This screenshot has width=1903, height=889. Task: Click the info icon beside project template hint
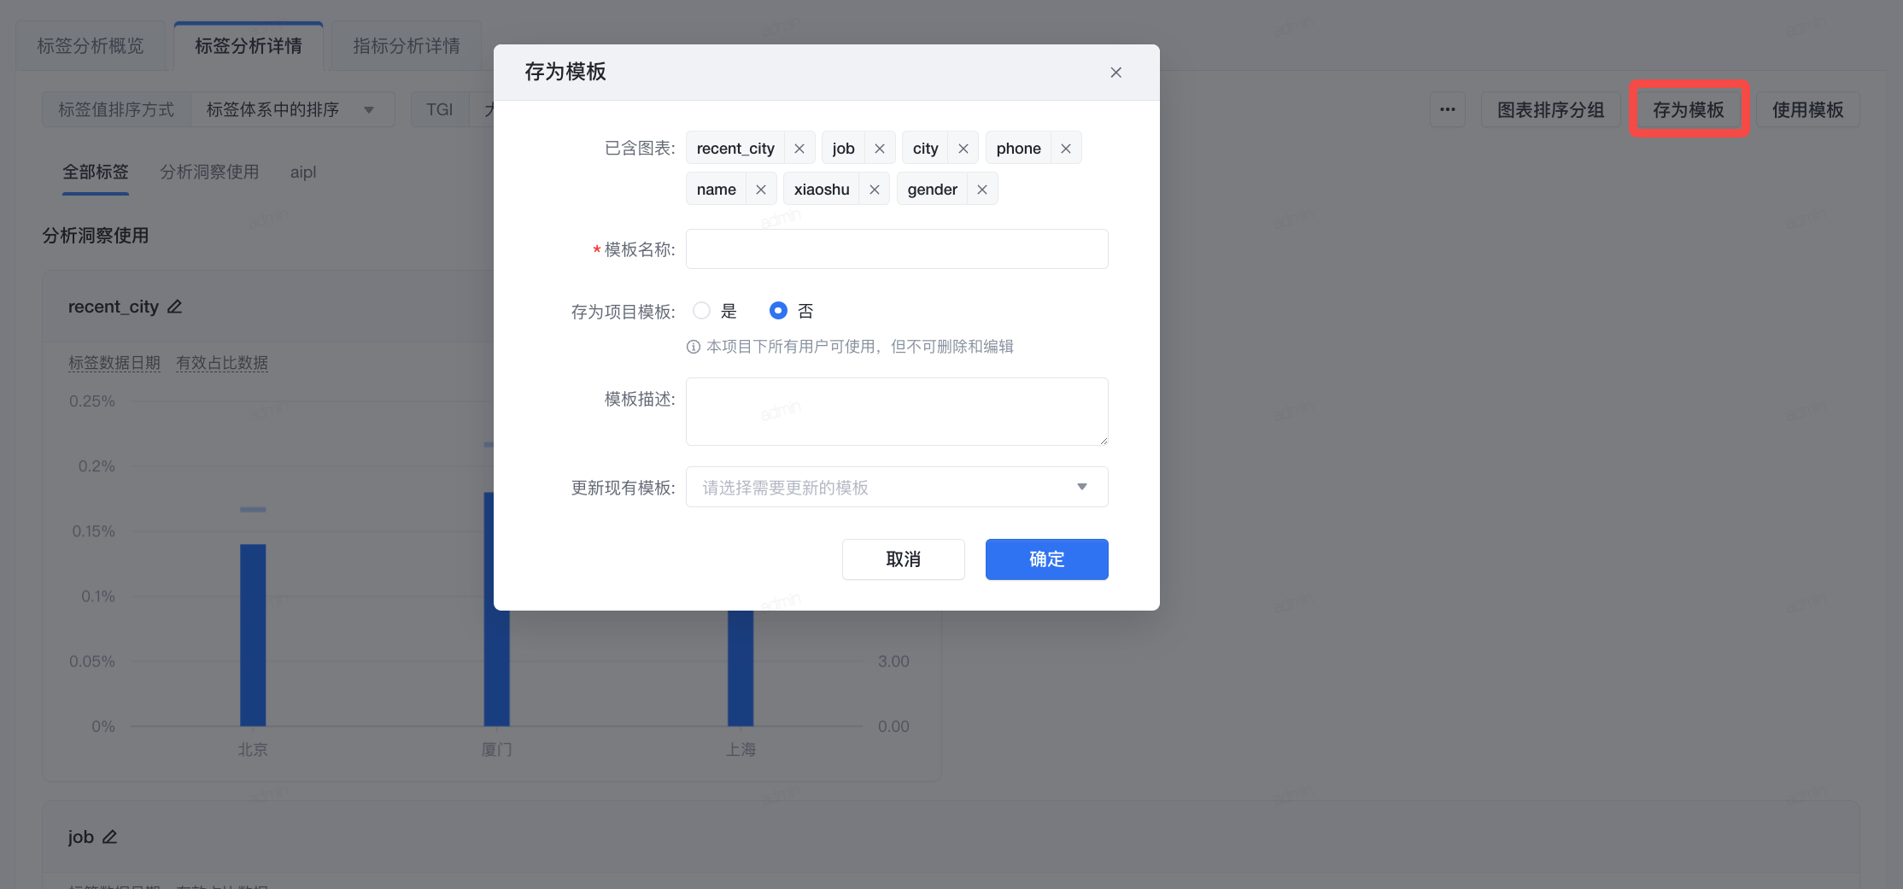click(x=694, y=347)
